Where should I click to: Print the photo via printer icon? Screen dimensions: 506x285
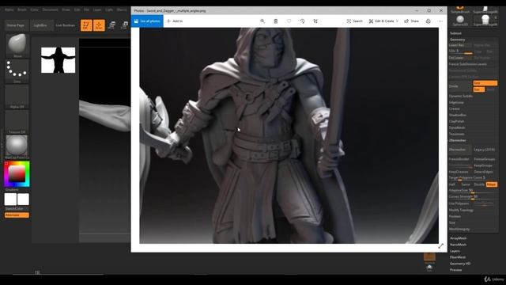point(429,21)
